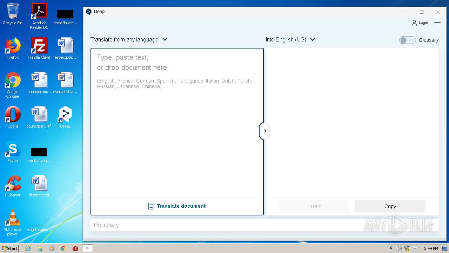Click the volume speaker tray icon
The width and height of the screenshot is (449, 253).
coord(399,248)
